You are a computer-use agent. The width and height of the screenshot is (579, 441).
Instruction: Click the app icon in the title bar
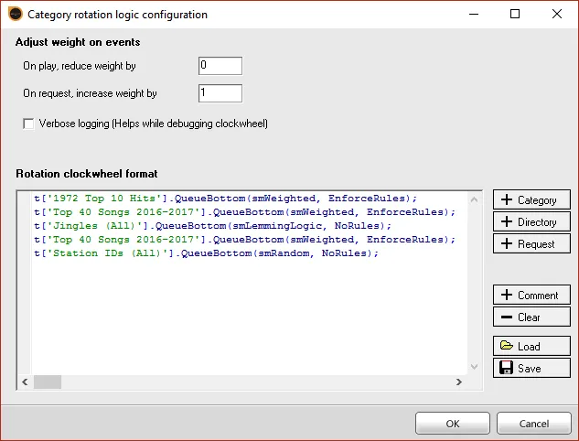(16, 14)
